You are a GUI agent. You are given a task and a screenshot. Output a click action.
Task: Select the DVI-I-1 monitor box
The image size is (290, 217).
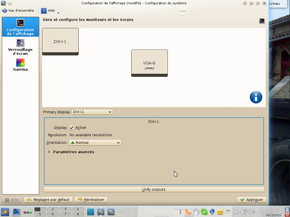60,41
